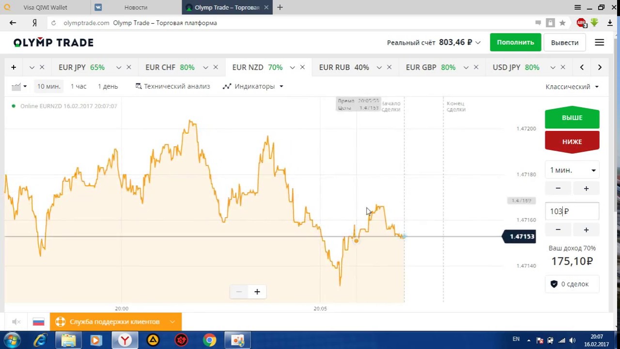Viewport: 620px width, 349px height.
Task: Open the 1 мин. expiry dropdown
Action: (572, 170)
